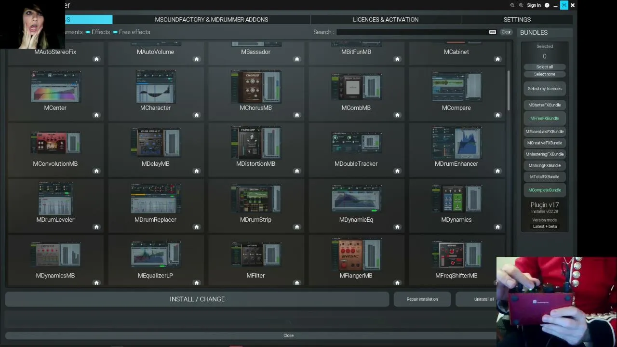Open the home icon for MDynamicsMB
The height and width of the screenshot is (347, 617).
coord(96,283)
